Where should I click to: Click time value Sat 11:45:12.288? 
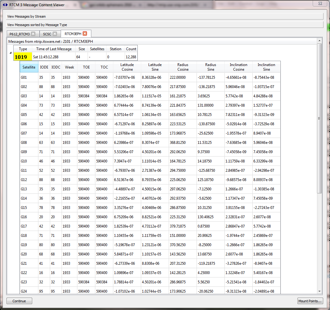46,57
